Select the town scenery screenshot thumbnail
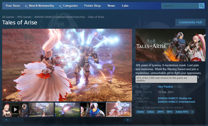The image size is (208, 126). click(x=41, y=109)
